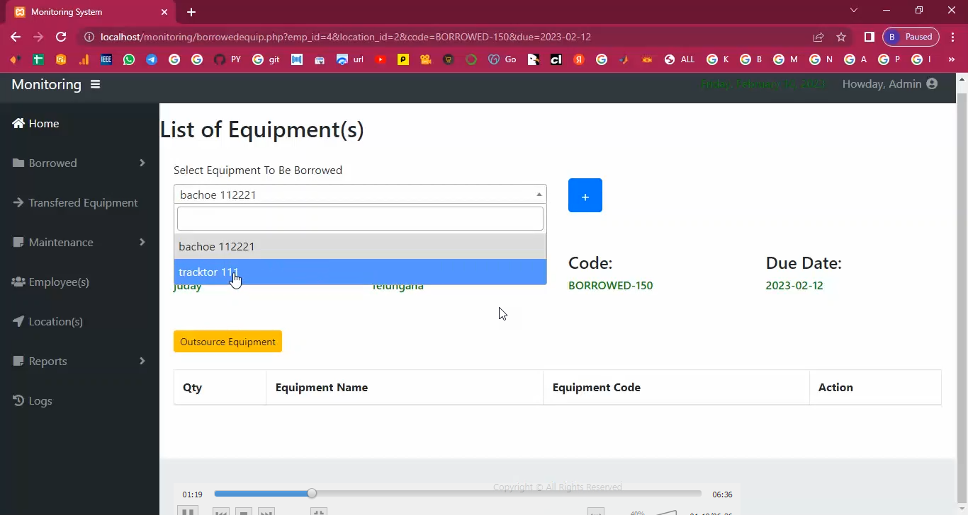Bookmark this page with the star icon
The width and height of the screenshot is (968, 515).
click(841, 37)
